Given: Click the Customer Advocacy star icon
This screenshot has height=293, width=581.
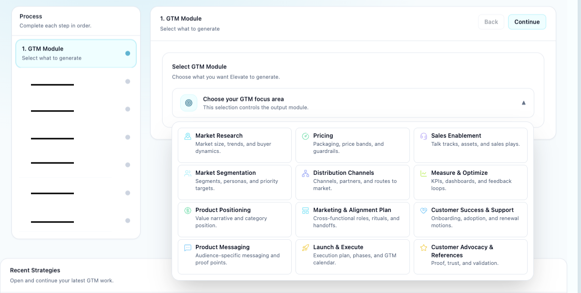Looking at the screenshot, I should 423,247.
